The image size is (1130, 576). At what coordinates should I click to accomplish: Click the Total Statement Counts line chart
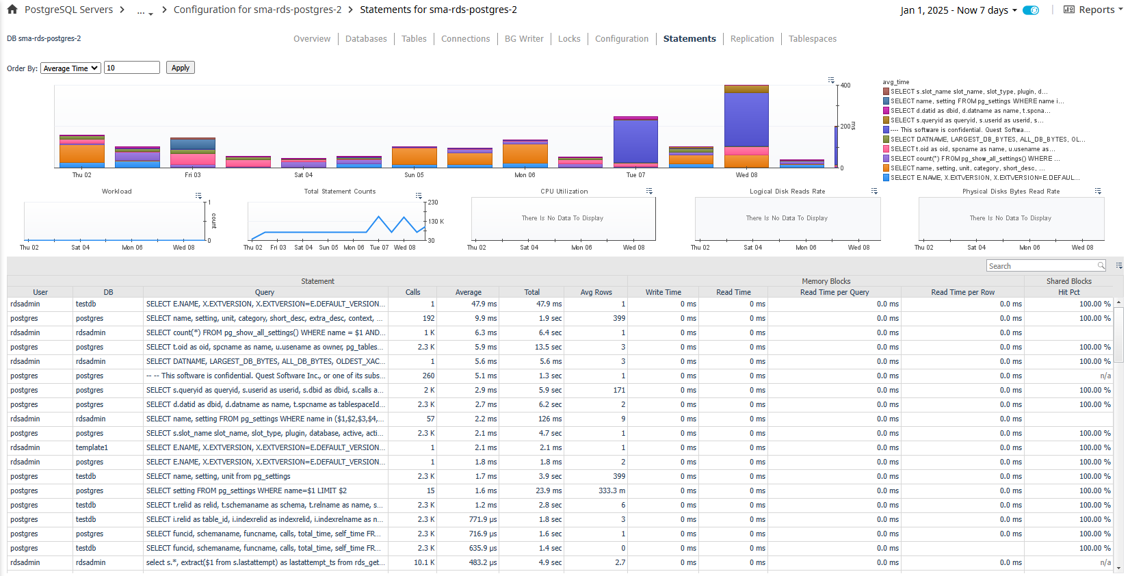[337, 221]
